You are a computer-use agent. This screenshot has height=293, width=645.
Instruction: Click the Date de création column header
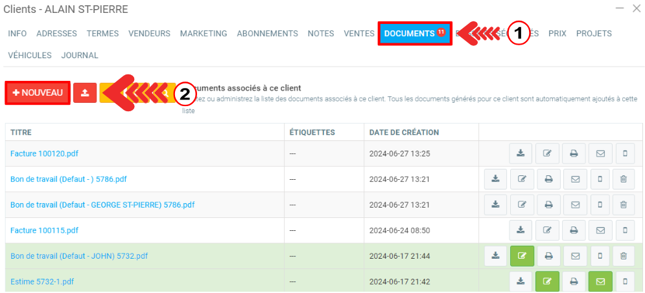tap(404, 133)
